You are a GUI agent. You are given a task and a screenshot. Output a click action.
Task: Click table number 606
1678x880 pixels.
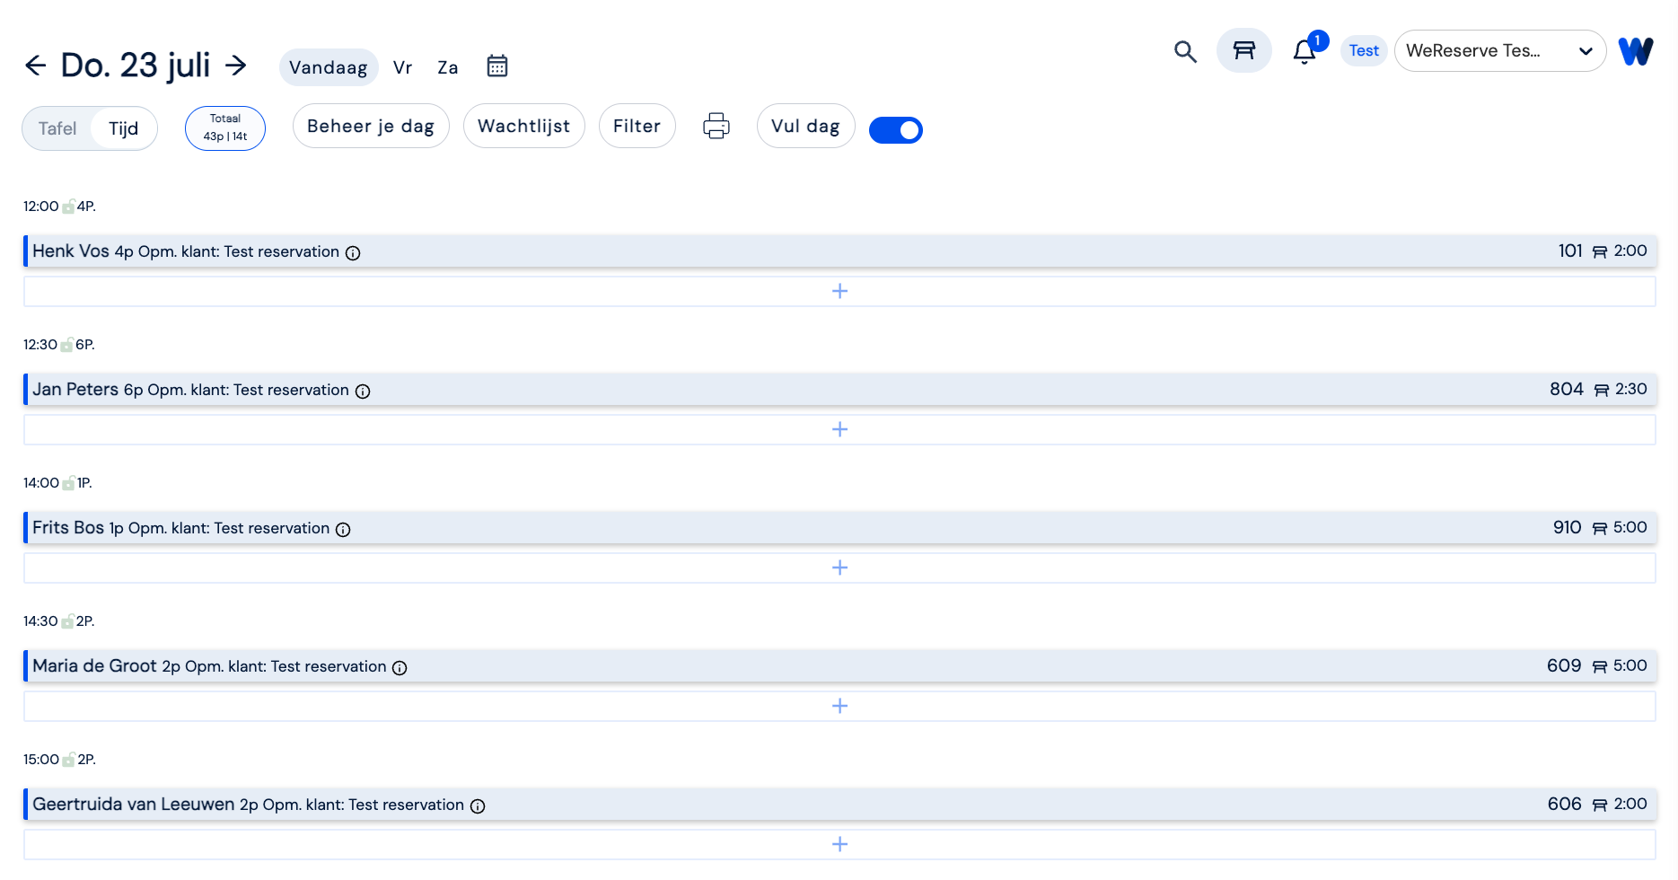(x=1565, y=805)
